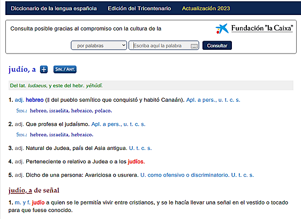This screenshot has width=301, height=219.
Task: Follow the Fundación "la Caixa" text link
Action: coord(262,28)
